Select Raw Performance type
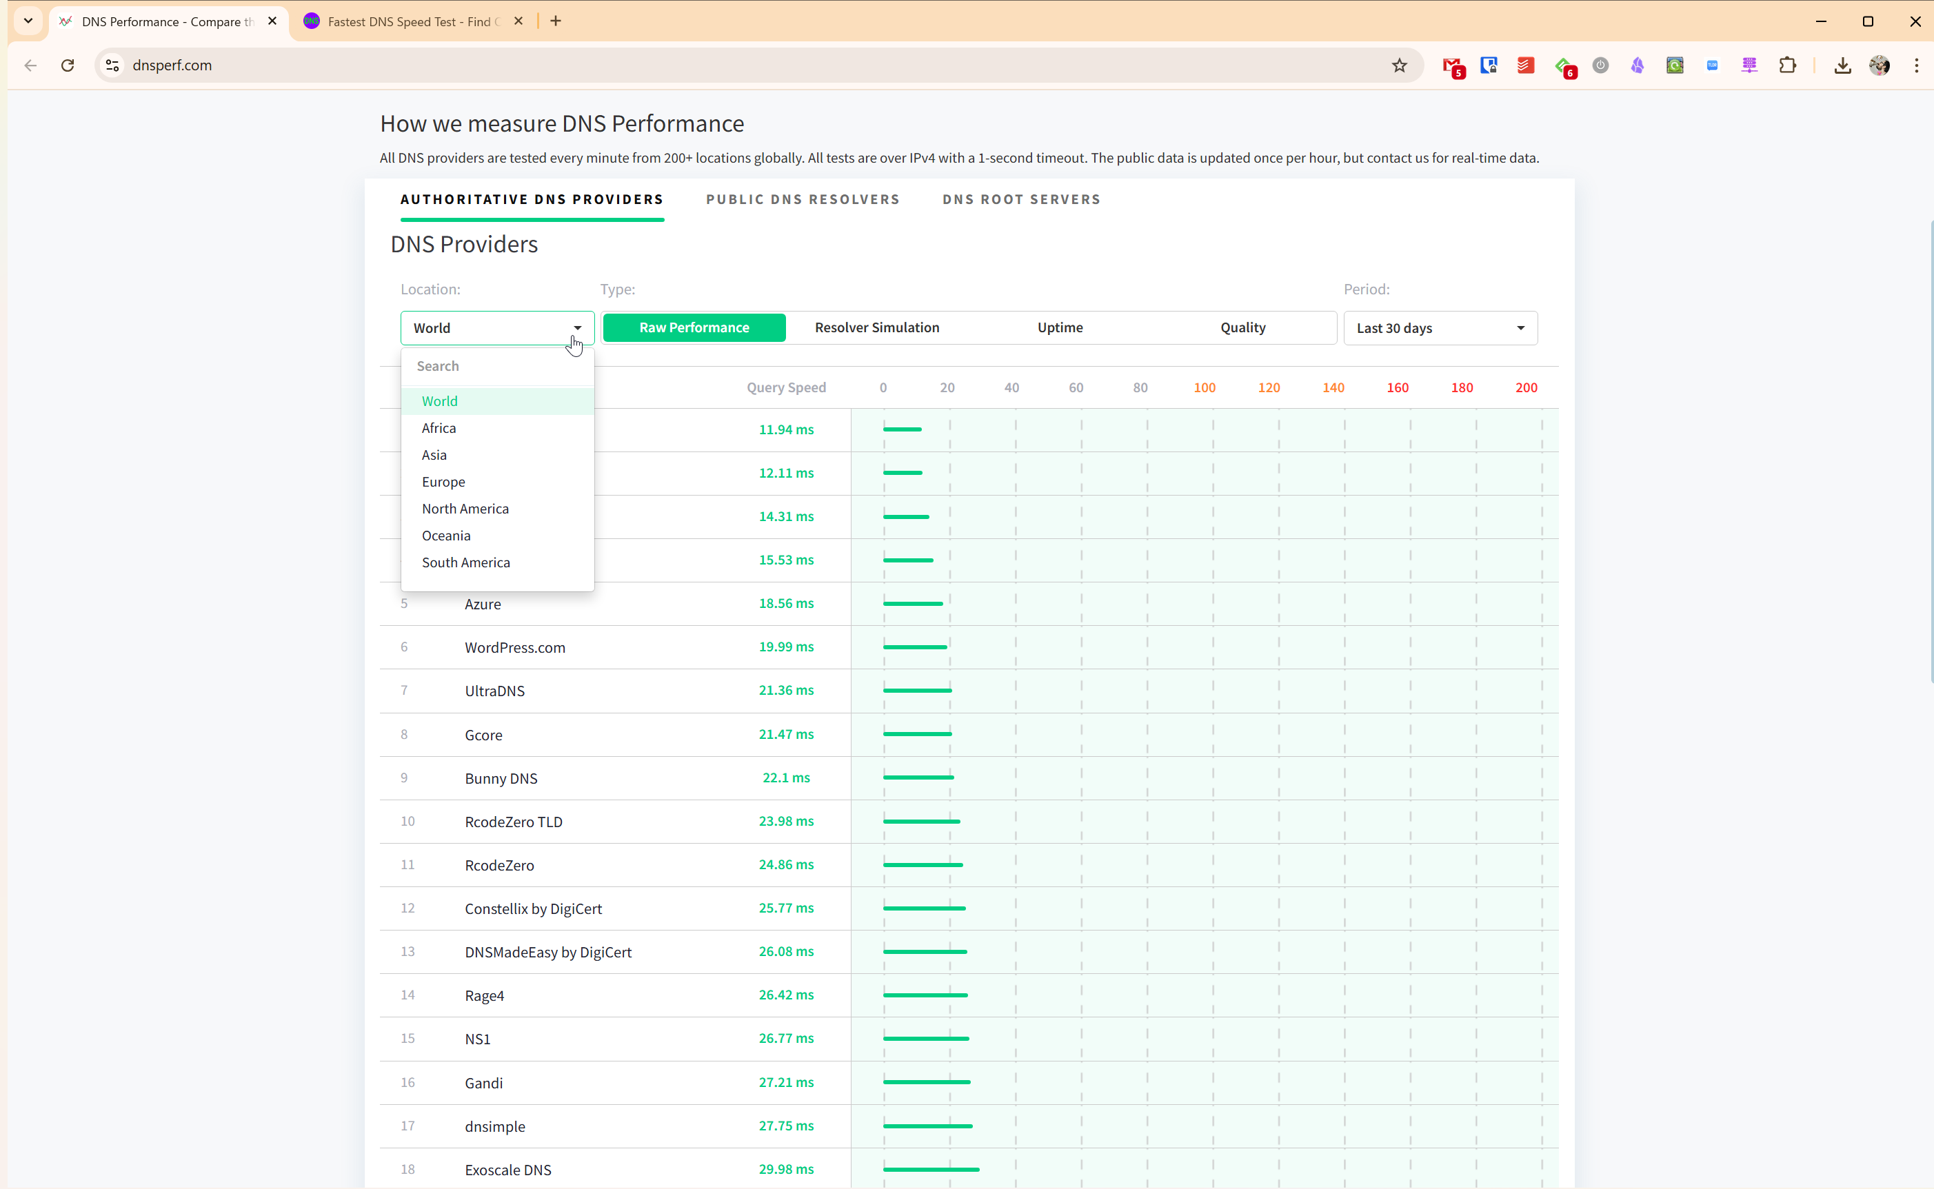The height and width of the screenshot is (1189, 1934). tap(694, 327)
